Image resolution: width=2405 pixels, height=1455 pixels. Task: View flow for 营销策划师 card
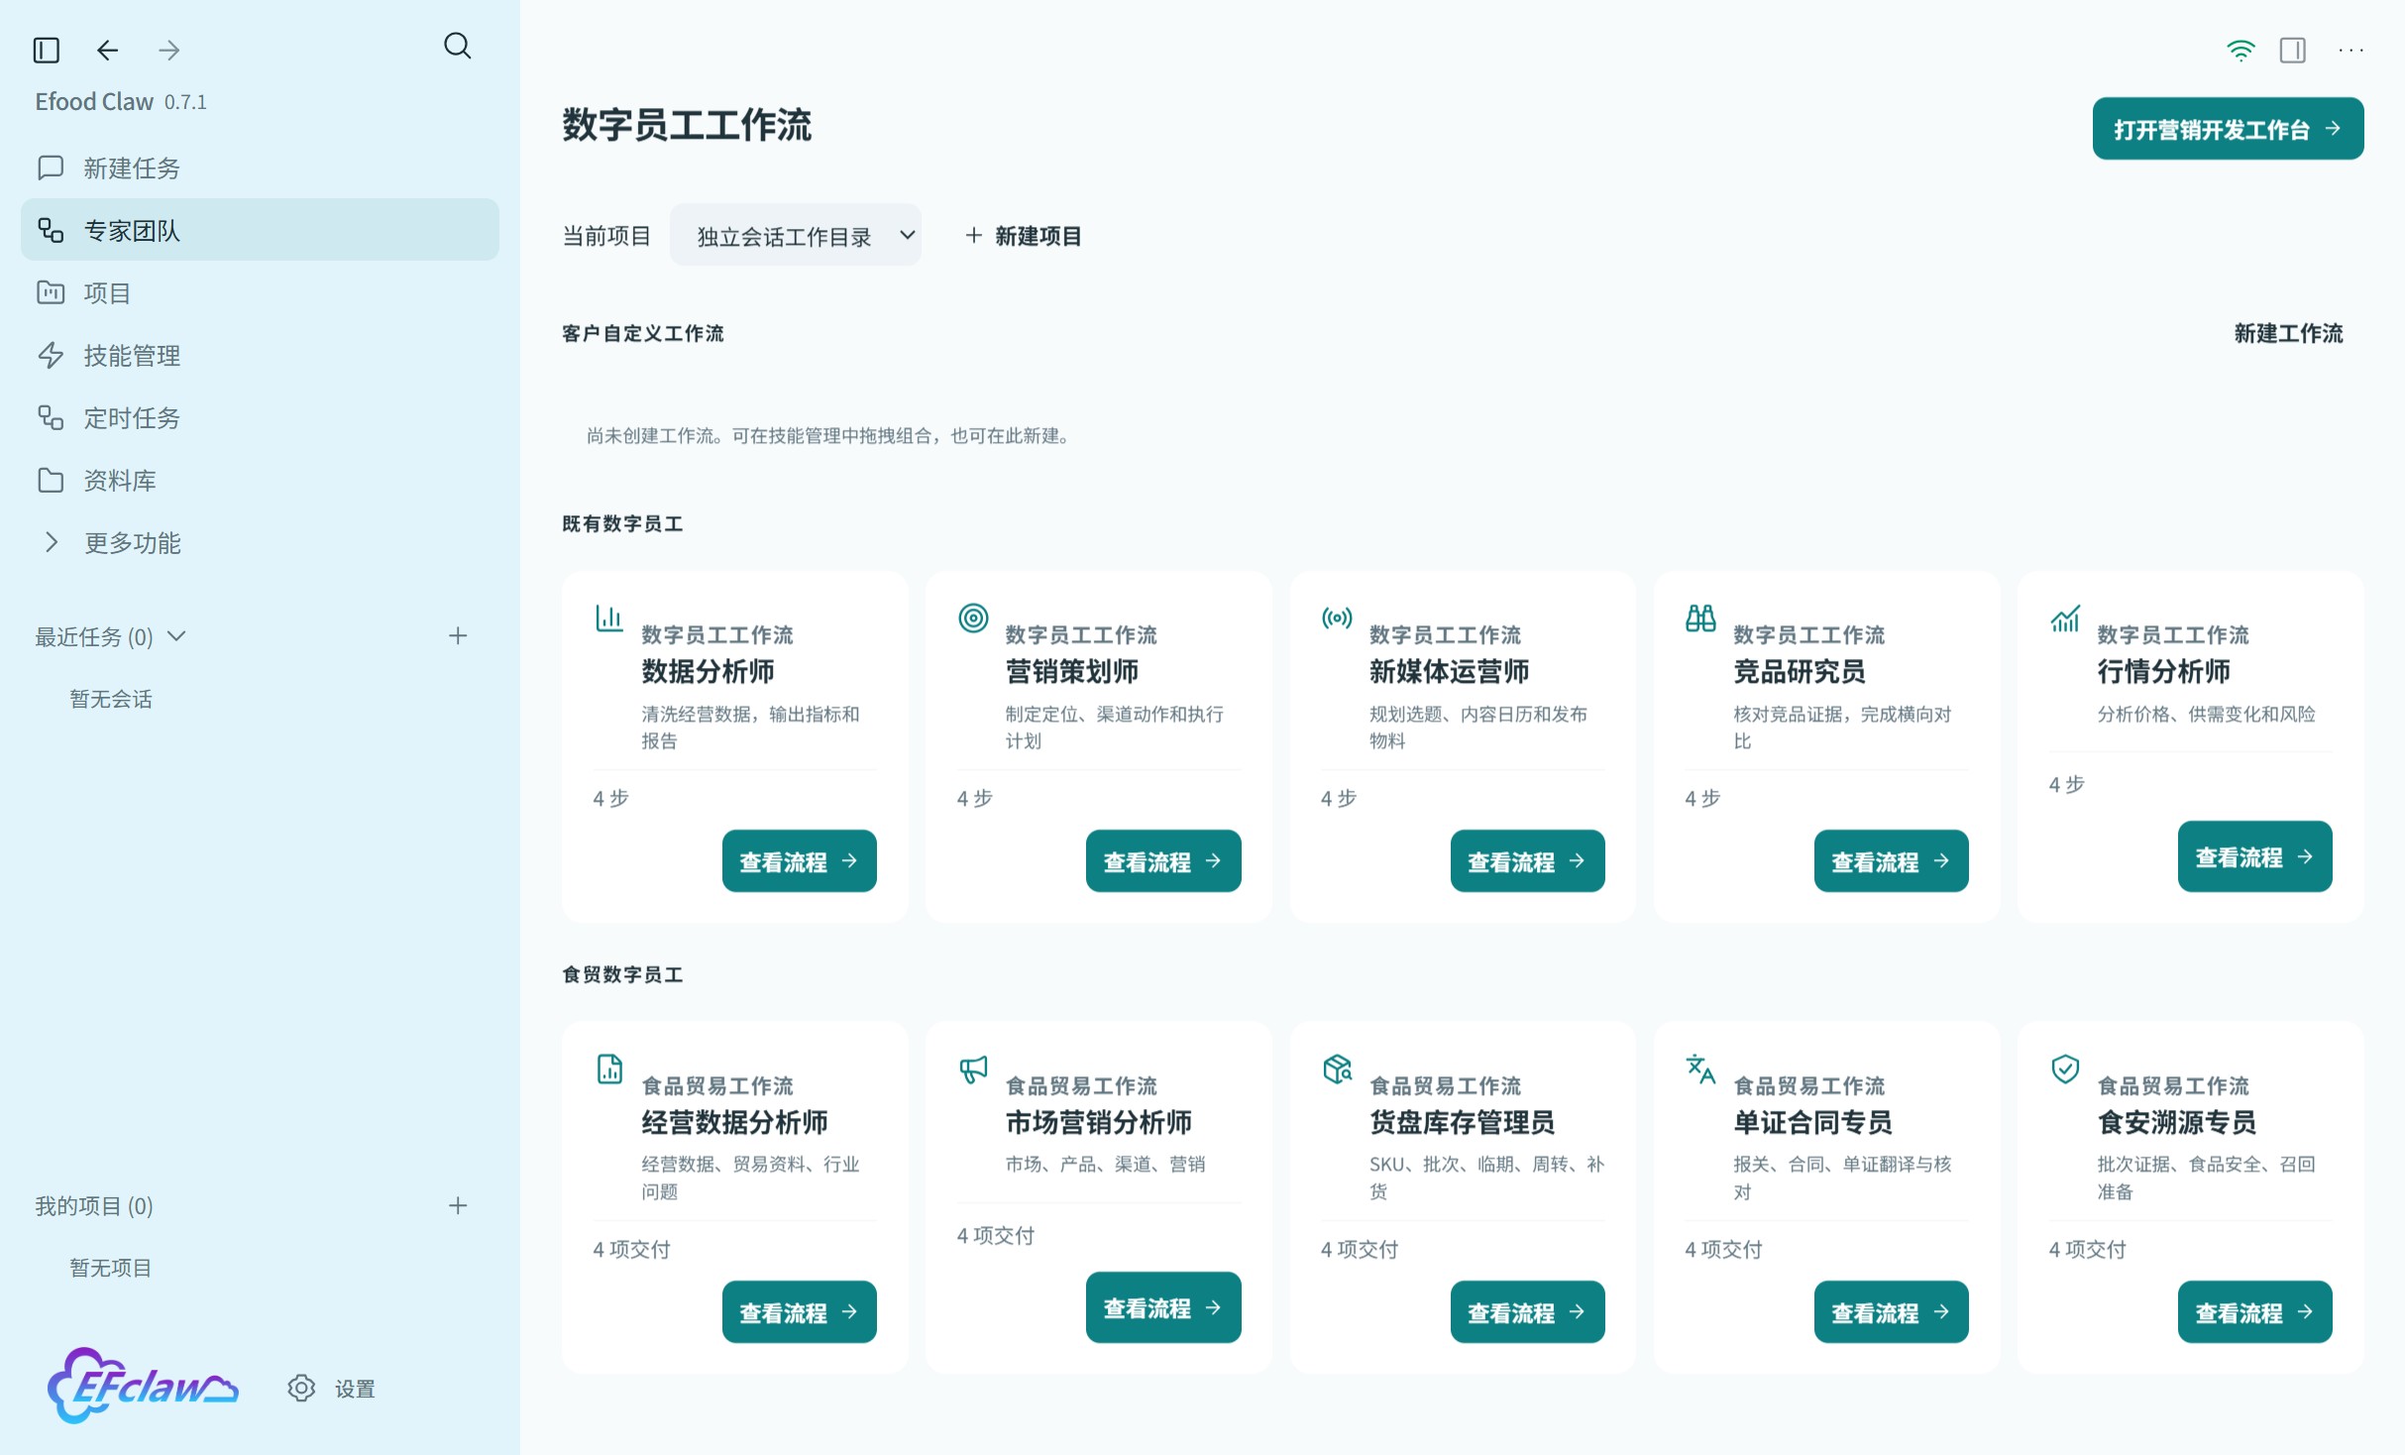(x=1163, y=861)
